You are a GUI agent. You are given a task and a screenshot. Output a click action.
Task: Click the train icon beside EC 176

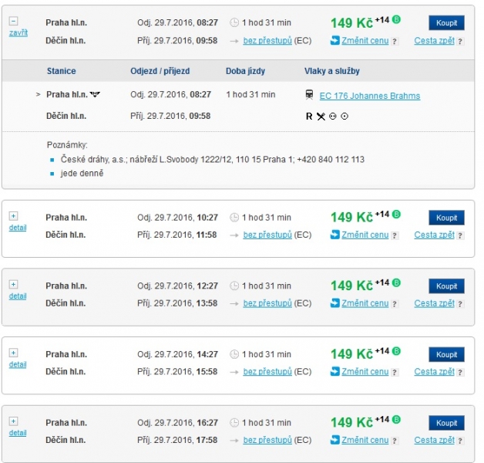(309, 96)
